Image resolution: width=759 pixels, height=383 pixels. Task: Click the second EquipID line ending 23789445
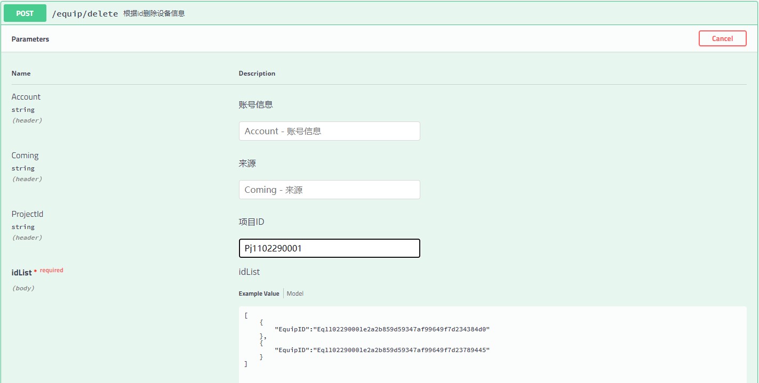tap(381, 350)
